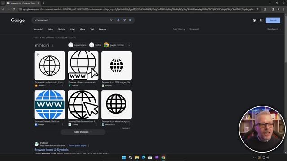
Task: Open the Vecteezy outline globe thumbnail
Action: [x=50, y=66]
